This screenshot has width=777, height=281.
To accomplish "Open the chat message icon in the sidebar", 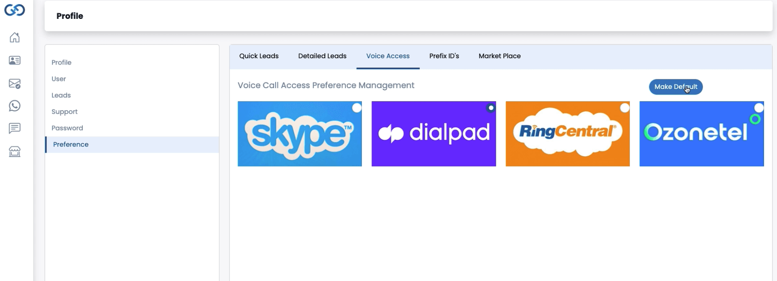I will (x=15, y=128).
